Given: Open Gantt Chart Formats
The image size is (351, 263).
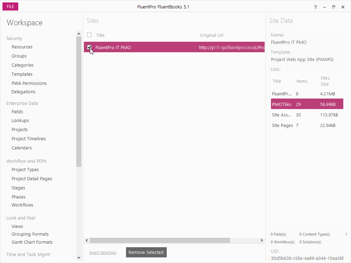Looking at the screenshot, I should (32, 242).
